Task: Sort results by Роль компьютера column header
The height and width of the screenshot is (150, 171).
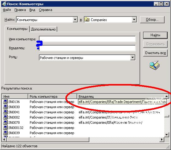Action: click(x=52, y=97)
